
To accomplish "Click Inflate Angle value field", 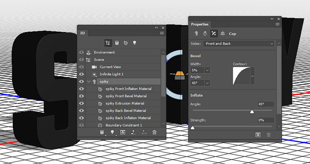I will pyautogui.click(x=266, y=104).
